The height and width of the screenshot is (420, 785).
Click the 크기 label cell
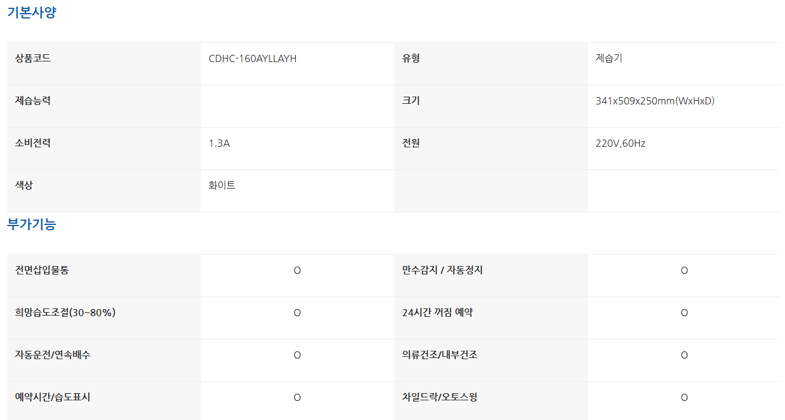coord(411,101)
